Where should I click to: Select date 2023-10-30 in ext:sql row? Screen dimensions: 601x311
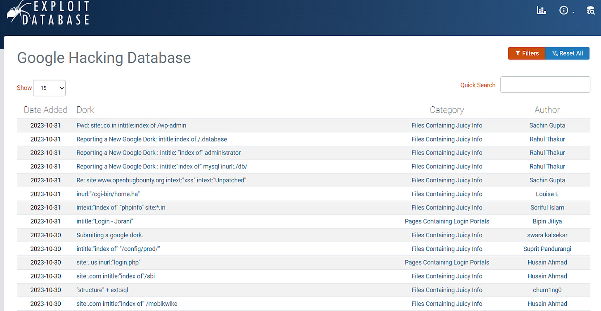(45, 290)
